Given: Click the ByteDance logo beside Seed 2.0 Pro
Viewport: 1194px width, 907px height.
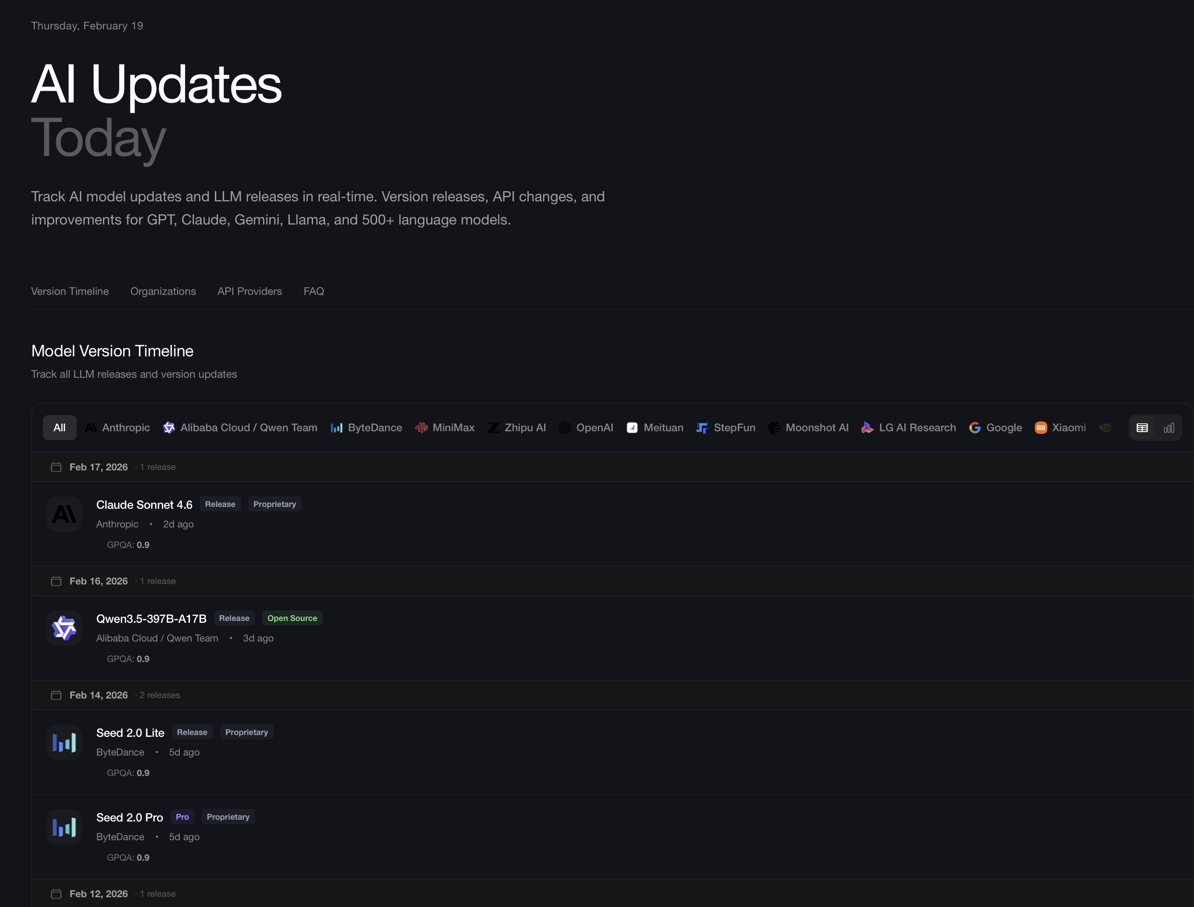Looking at the screenshot, I should click(x=64, y=826).
